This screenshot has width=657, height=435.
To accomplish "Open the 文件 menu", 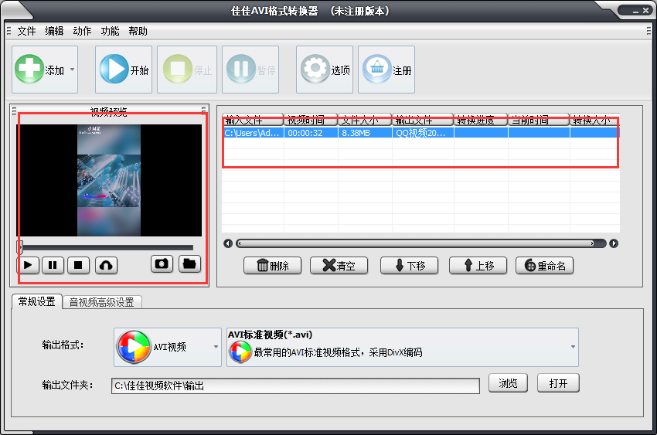I will tap(26, 31).
